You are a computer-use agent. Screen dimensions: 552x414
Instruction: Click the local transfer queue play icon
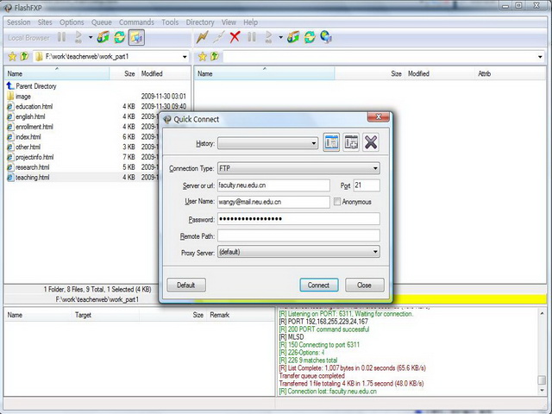click(78, 37)
